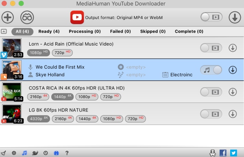244x157 pixels.
Task: Click the microphone title icon
Action: [30, 67]
